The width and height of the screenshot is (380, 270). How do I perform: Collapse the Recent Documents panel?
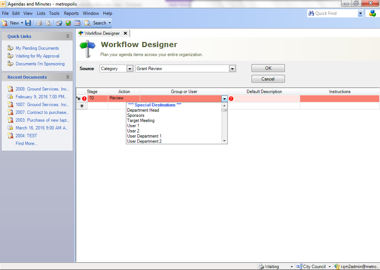coord(67,77)
